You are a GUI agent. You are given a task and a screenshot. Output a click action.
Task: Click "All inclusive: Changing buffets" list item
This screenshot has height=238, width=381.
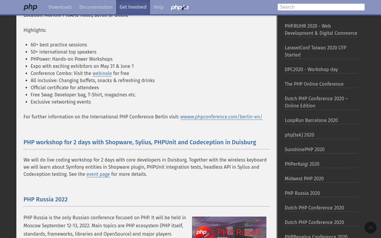(x=93, y=81)
